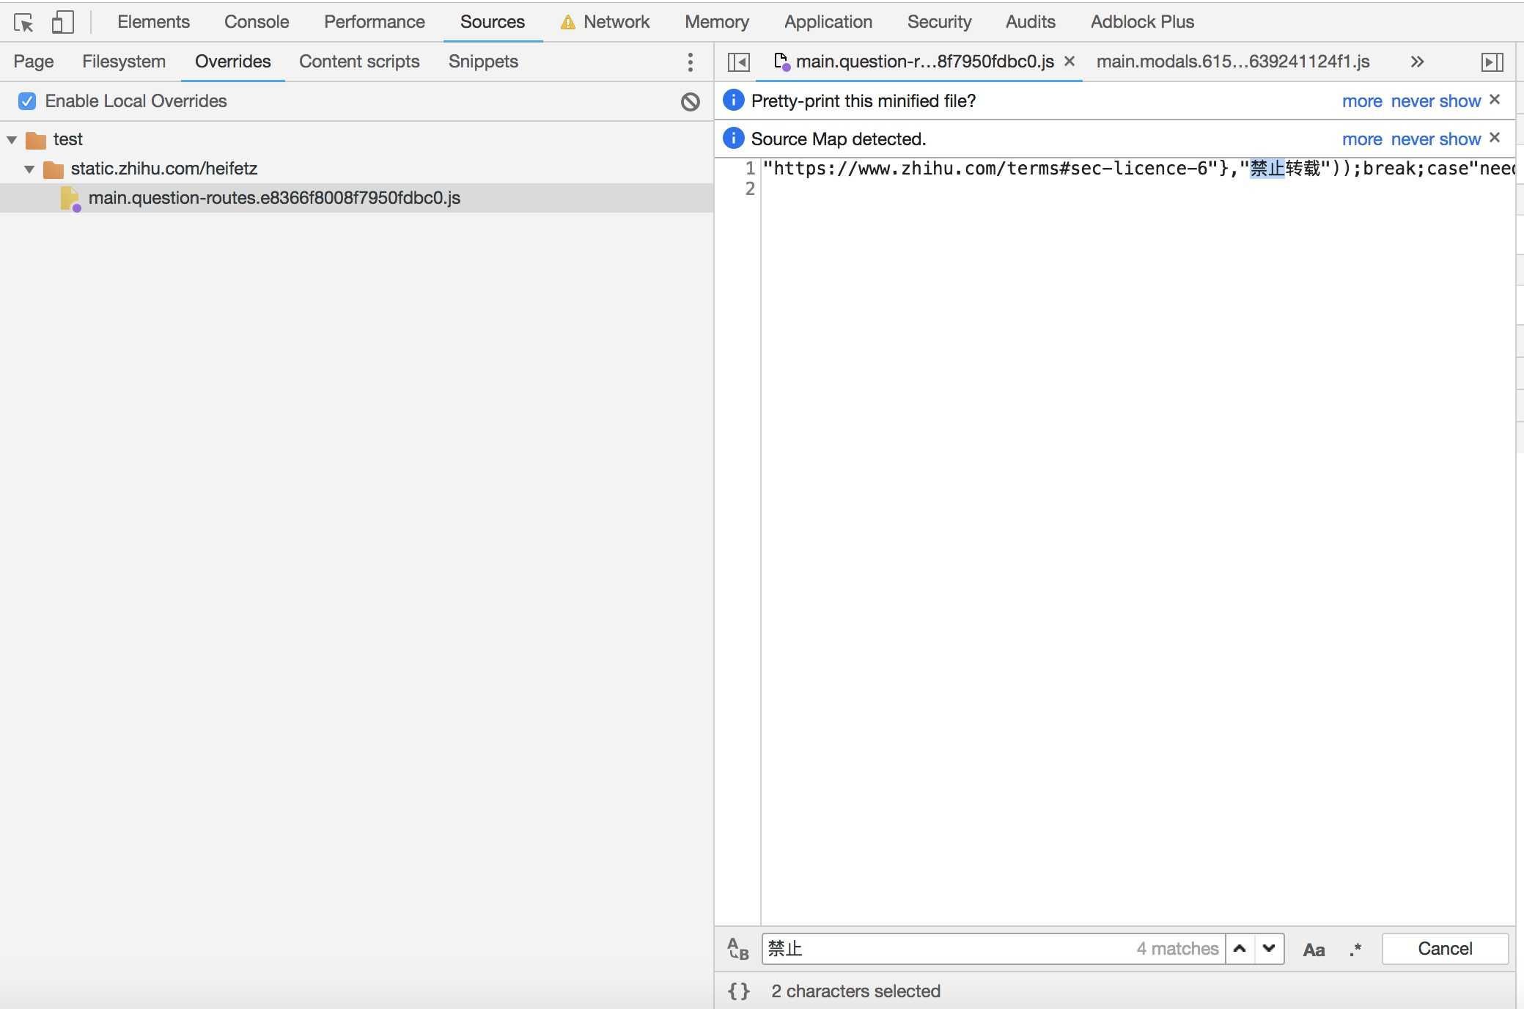Close the main.question-r…8f7950fdbc0.js editor tab

1070,62
